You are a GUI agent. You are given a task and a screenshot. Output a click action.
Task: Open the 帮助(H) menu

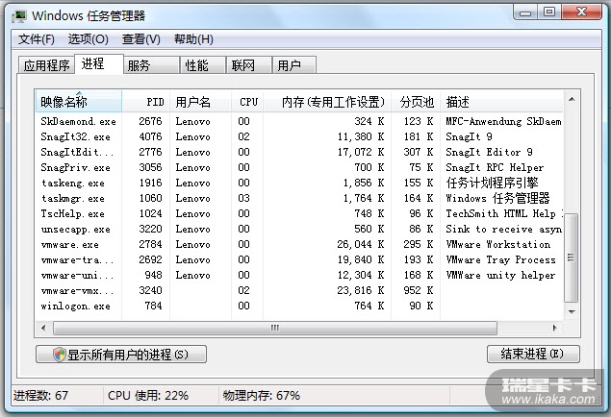[x=193, y=39]
